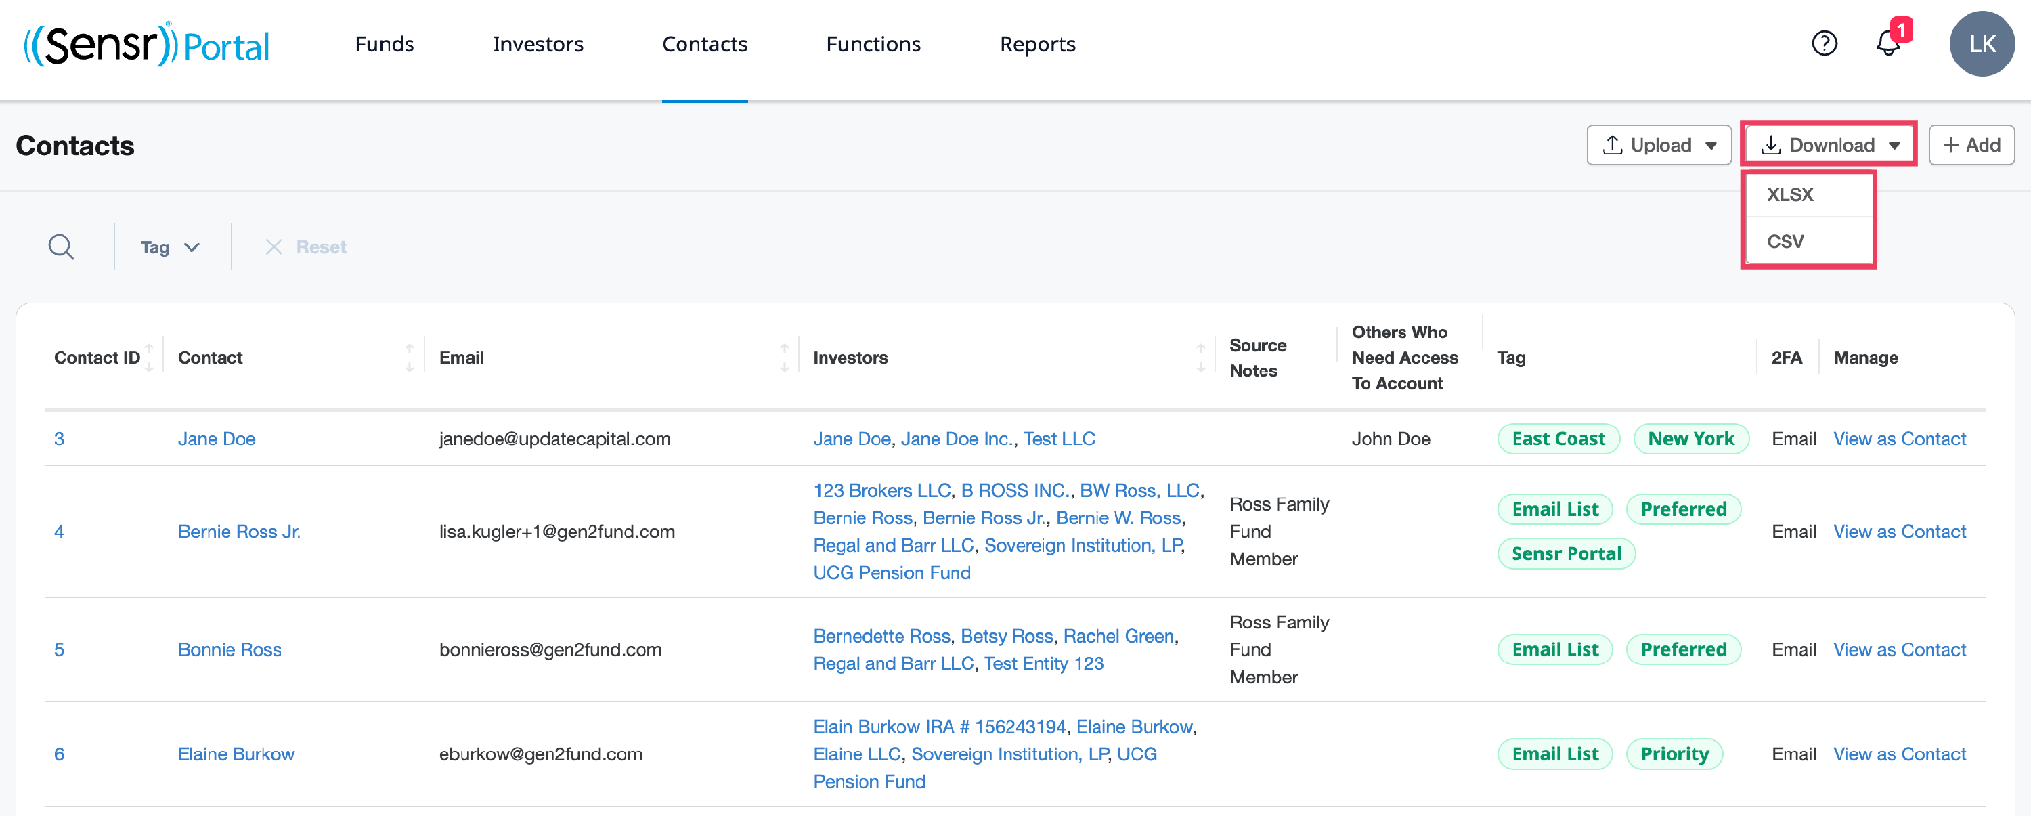The width and height of the screenshot is (2031, 816).
Task: Sort the Email column arrows
Action: click(x=784, y=358)
